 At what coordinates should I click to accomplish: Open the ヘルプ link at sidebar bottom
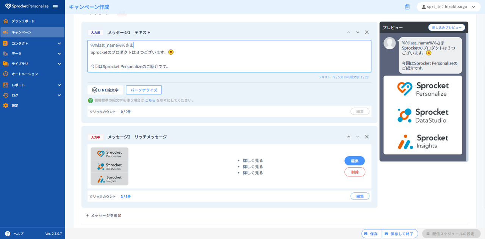coord(17,233)
